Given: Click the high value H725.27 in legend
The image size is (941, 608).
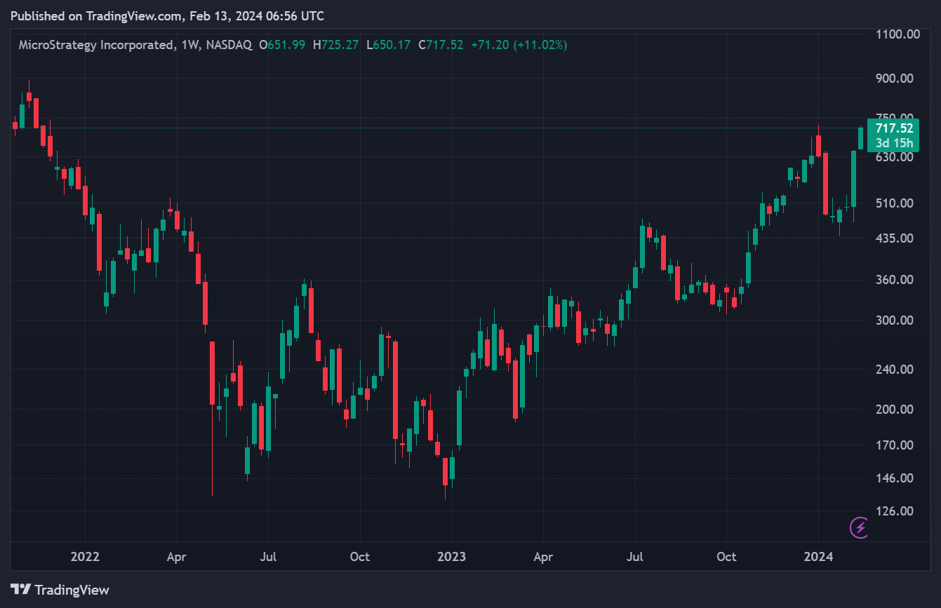Looking at the screenshot, I should pyautogui.click(x=336, y=45).
